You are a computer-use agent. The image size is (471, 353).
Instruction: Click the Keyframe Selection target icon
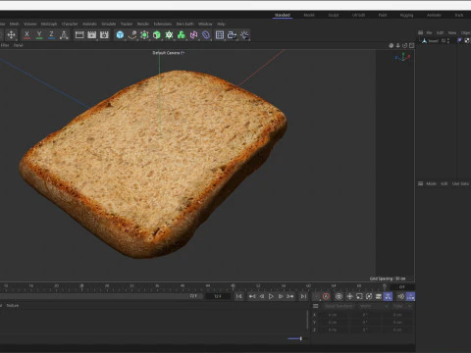point(339,296)
